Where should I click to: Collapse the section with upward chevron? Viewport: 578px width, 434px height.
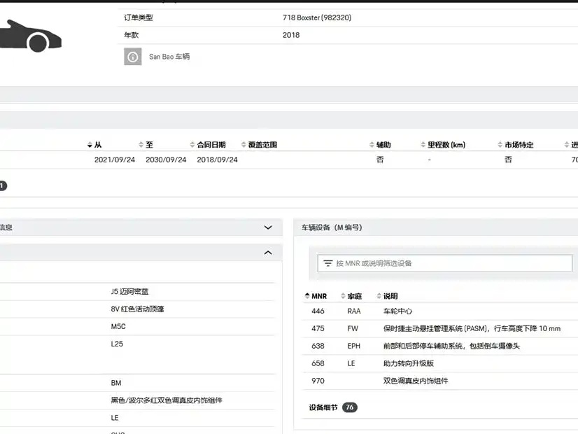(268, 253)
